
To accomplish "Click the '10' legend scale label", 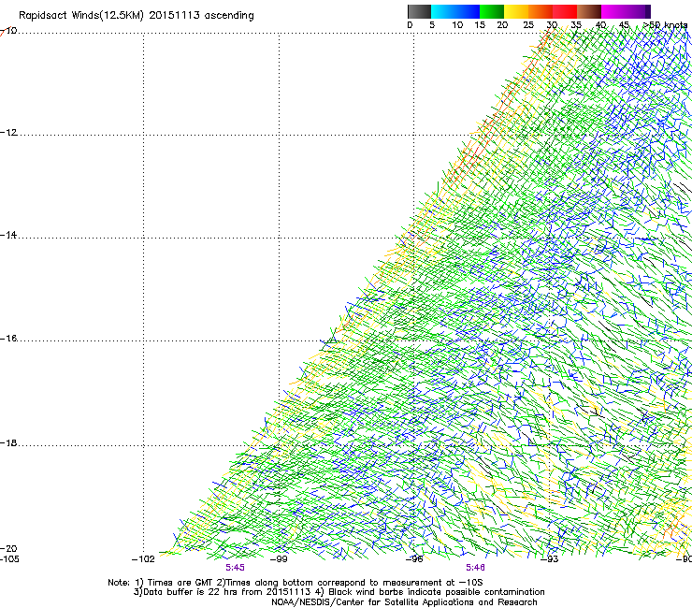I will pos(457,25).
